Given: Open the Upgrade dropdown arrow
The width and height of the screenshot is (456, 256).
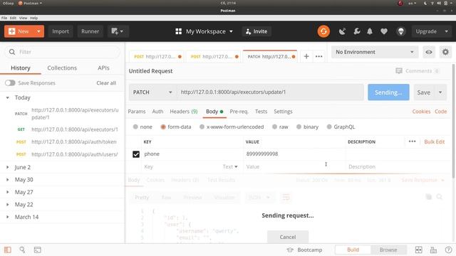Looking at the screenshot, I should coord(447,31).
